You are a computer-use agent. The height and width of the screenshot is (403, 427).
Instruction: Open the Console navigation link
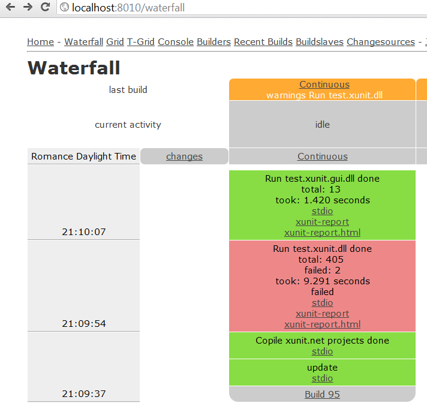[x=176, y=42]
